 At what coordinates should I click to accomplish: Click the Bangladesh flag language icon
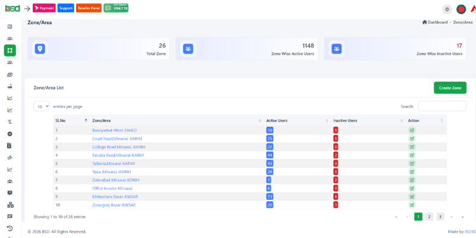[461, 9]
